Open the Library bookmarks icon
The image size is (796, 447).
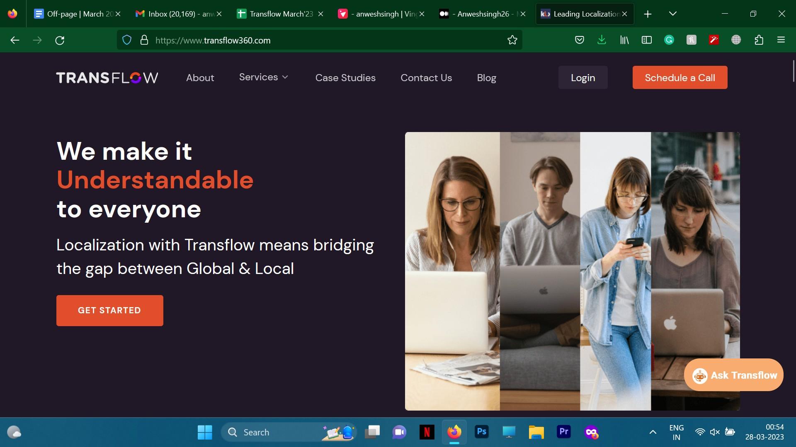tap(624, 40)
